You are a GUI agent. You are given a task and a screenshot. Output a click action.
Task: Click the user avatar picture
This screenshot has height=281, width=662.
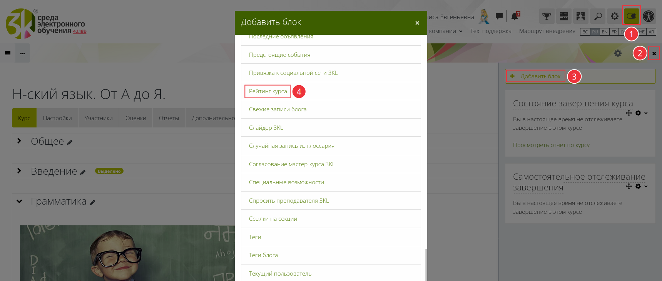pos(484,17)
